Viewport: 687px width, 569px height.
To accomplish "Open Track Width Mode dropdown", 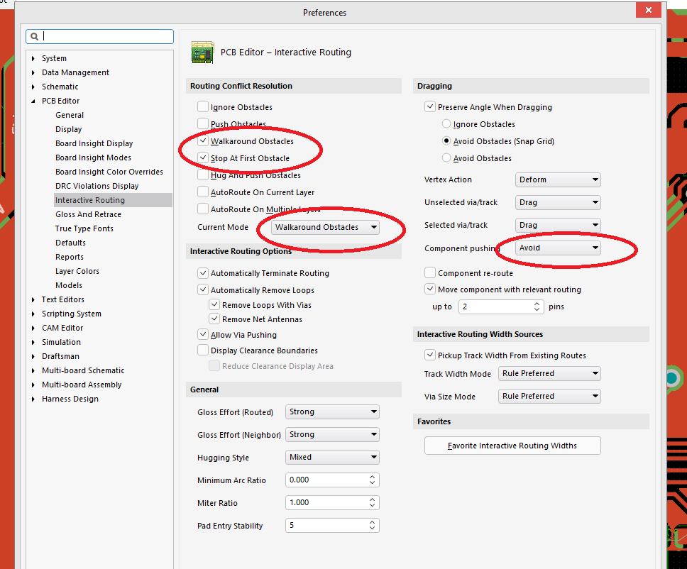I will click(x=549, y=374).
